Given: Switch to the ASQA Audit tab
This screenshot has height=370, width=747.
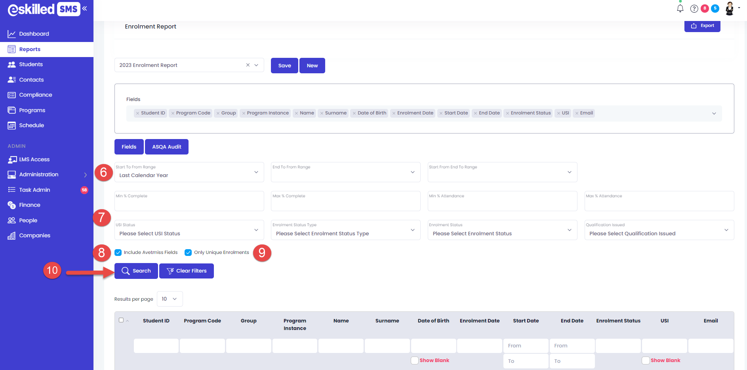Looking at the screenshot, I should tap(166, 147).
